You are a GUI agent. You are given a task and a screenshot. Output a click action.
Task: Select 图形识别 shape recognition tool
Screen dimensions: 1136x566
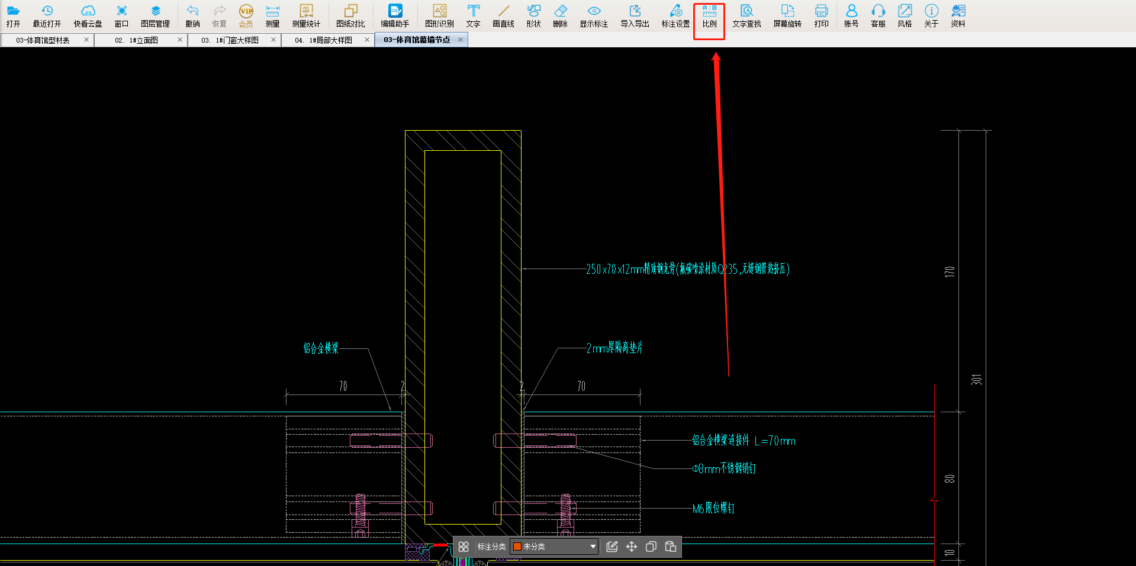[439, 16]
